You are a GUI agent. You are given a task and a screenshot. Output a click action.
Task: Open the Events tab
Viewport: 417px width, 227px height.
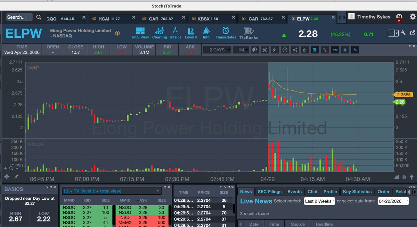(294, 192)
